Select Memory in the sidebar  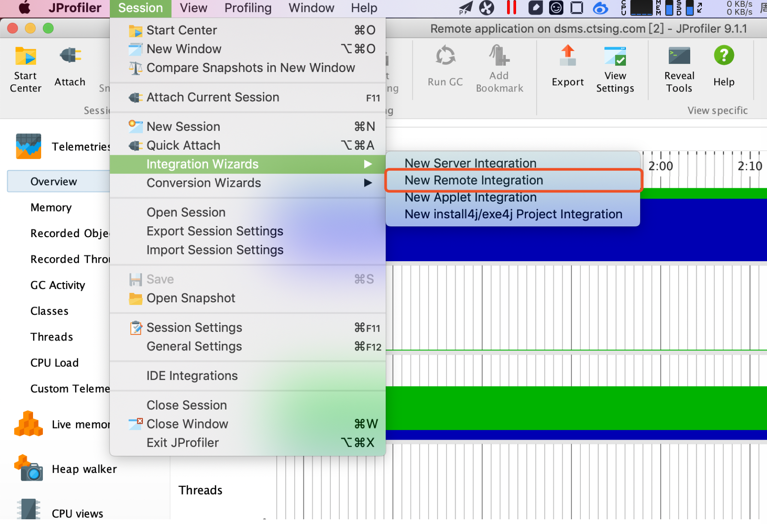click(51, 208)
